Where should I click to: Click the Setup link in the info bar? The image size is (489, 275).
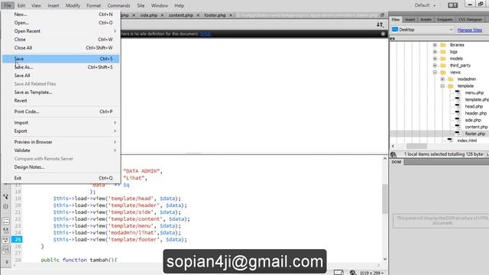(x=206, y=34)
